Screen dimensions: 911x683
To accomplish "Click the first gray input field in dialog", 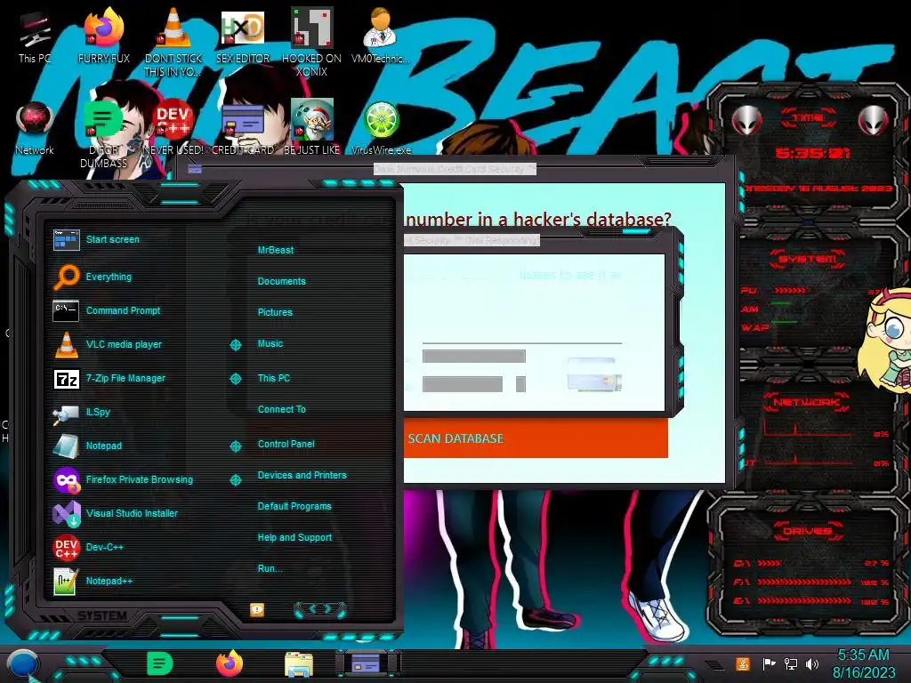I will click(473, 356).
